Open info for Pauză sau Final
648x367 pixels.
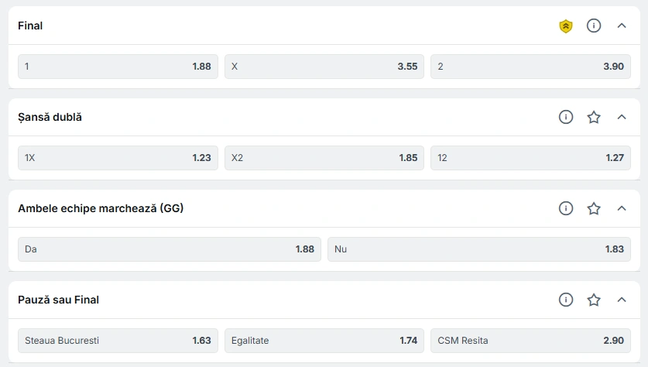click(566, 300)
